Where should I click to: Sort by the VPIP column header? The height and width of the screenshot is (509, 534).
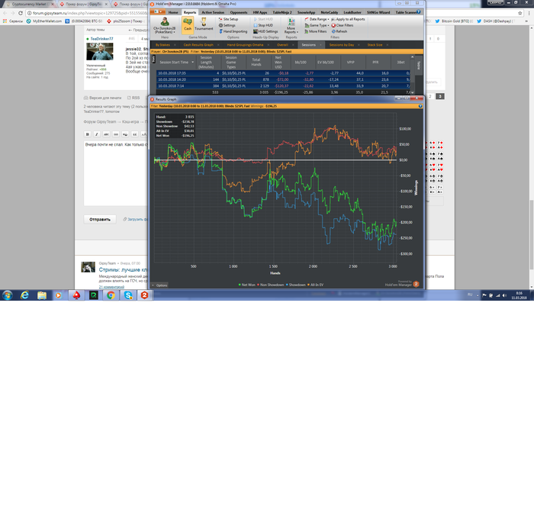tap(350, 63)
